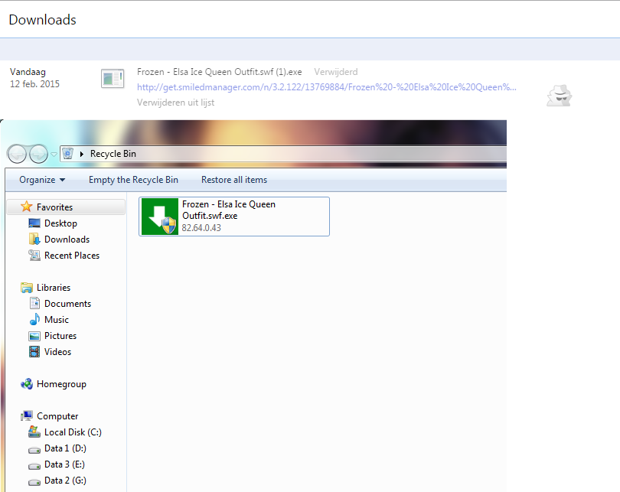Expand the recent pages dropdown arrow
The height and width of the screenshot is (492, 620).
click(x=54, y=154)
